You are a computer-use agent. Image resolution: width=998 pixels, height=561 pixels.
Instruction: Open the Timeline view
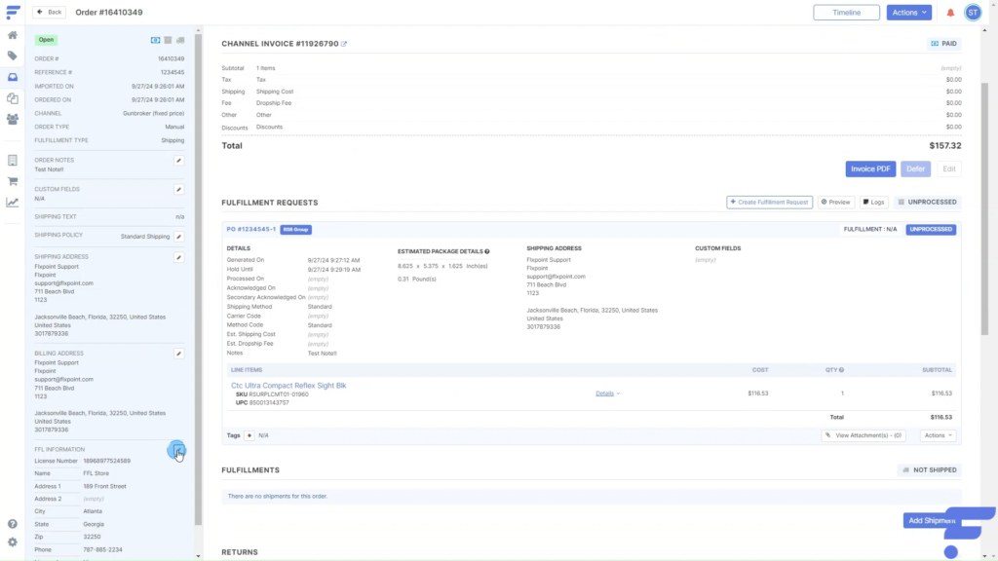tap(846, 13)
